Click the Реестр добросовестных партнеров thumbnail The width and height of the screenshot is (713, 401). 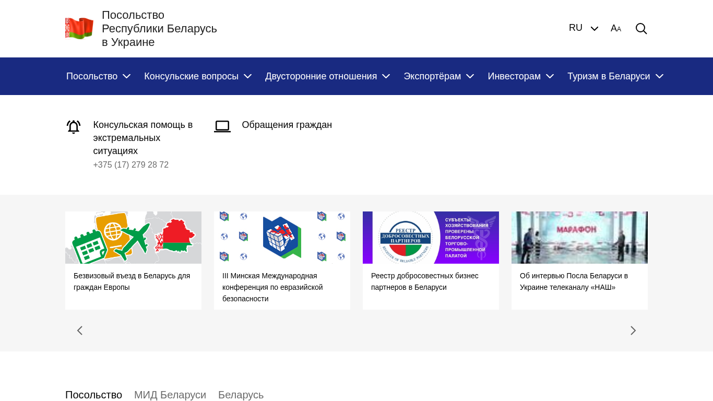pos(431,238)
